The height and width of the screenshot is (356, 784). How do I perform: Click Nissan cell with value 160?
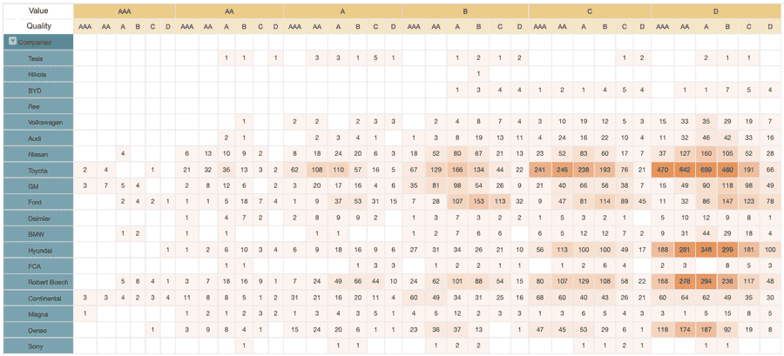coord(706,154)
